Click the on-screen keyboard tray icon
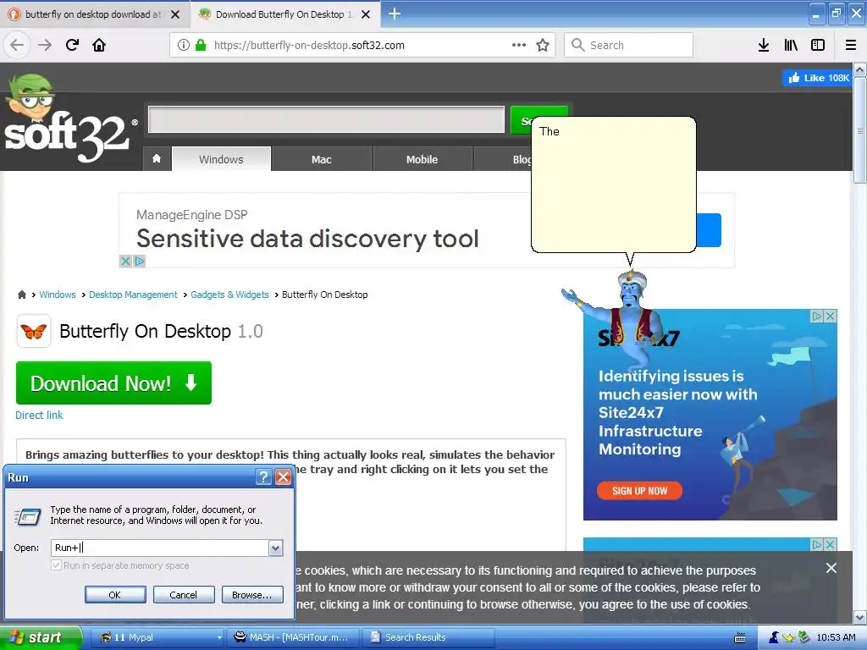The width and height of the screenshot is (867, 650). (x=739, y=638)
